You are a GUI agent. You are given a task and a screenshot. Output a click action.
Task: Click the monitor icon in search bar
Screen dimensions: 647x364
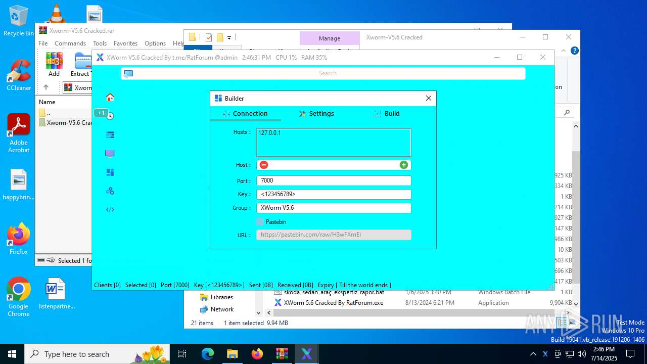pyautogui.click(x=128, y=73)
